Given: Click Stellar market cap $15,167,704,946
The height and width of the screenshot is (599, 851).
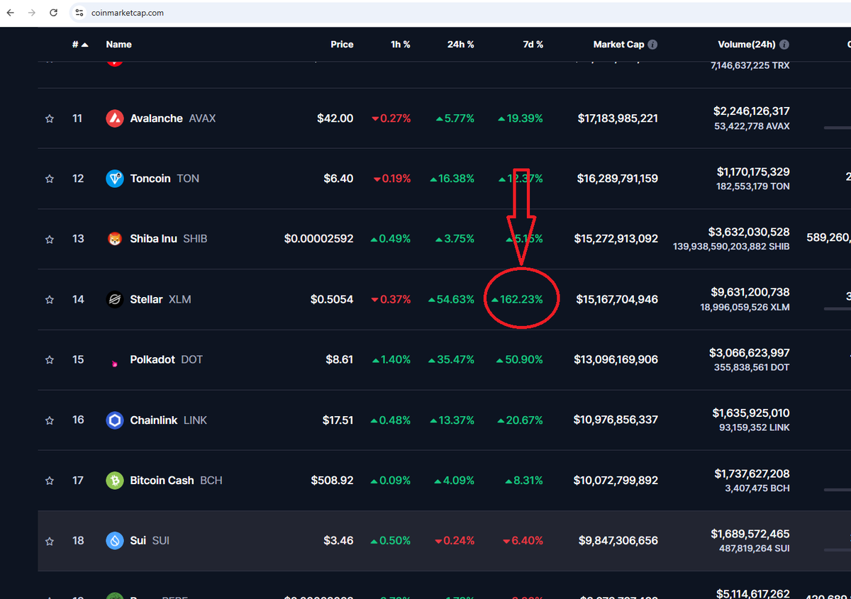Looking at the screenshot, I should pyautogui.click(x=617, y=299).
